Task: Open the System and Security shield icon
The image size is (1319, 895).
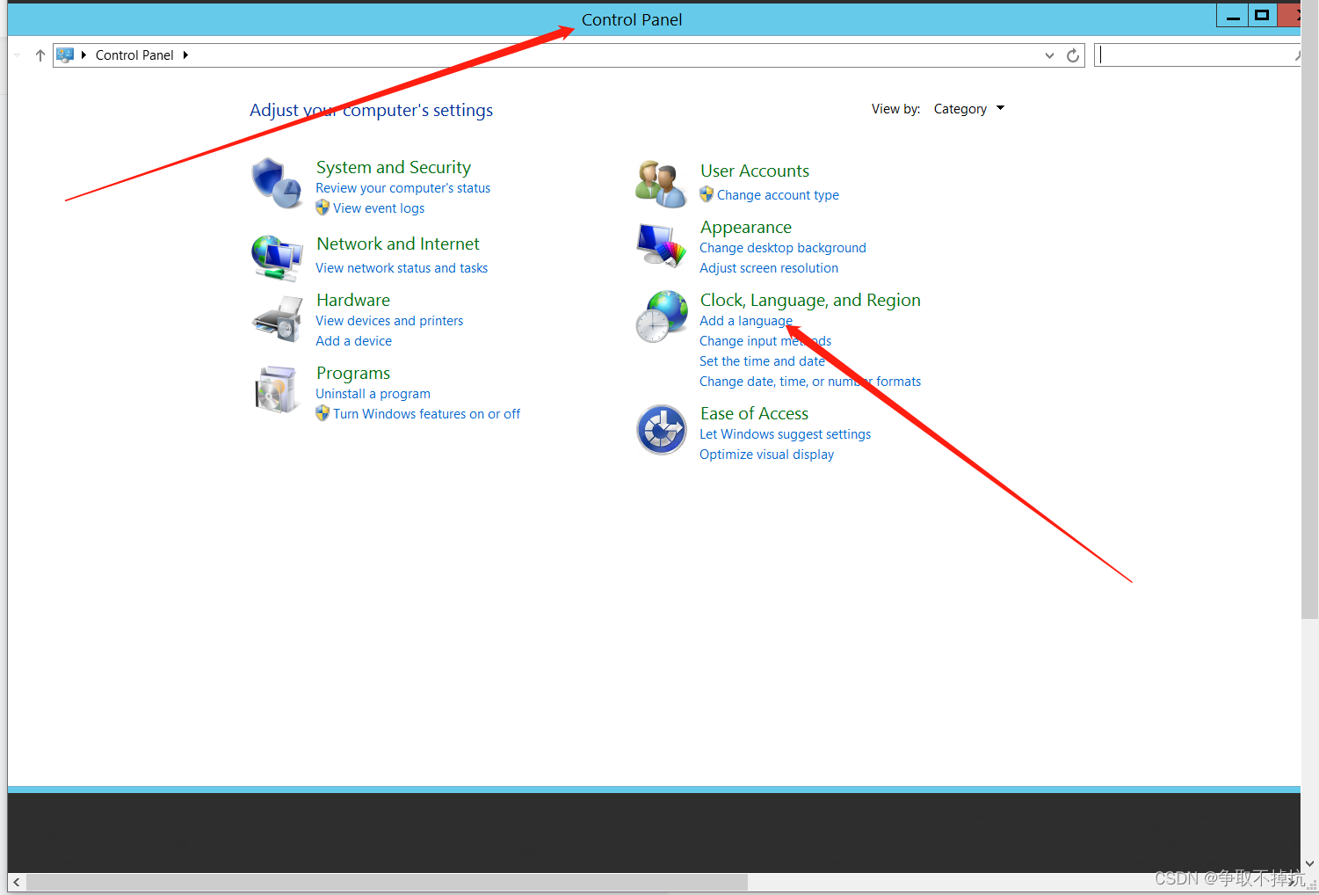Action: [276, 183]
